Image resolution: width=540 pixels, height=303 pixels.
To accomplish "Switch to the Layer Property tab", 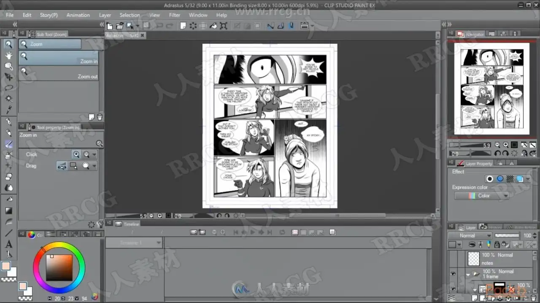I will (475, 163).
